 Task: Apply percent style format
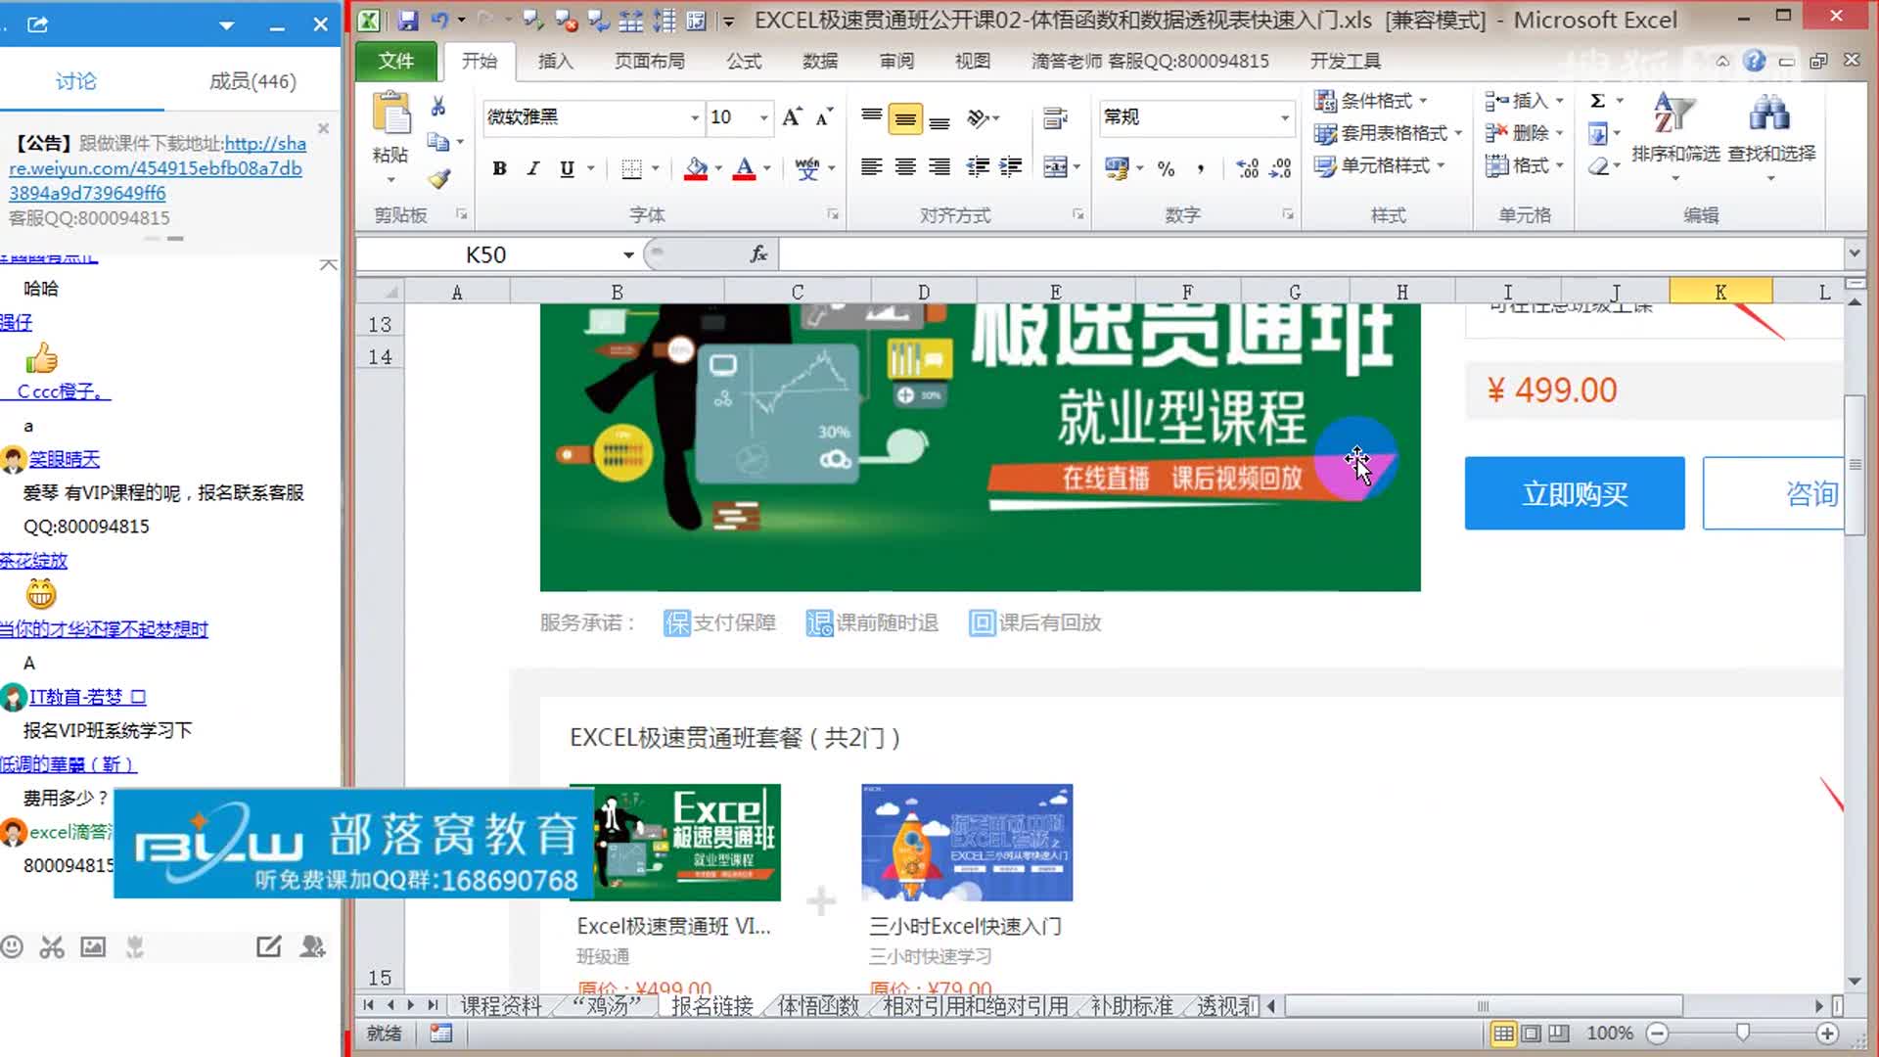coord(1166,168)
